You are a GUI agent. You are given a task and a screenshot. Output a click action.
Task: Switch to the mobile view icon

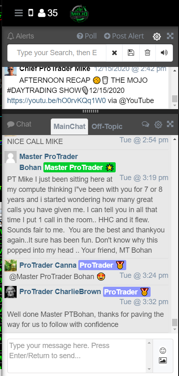point(31,13)
